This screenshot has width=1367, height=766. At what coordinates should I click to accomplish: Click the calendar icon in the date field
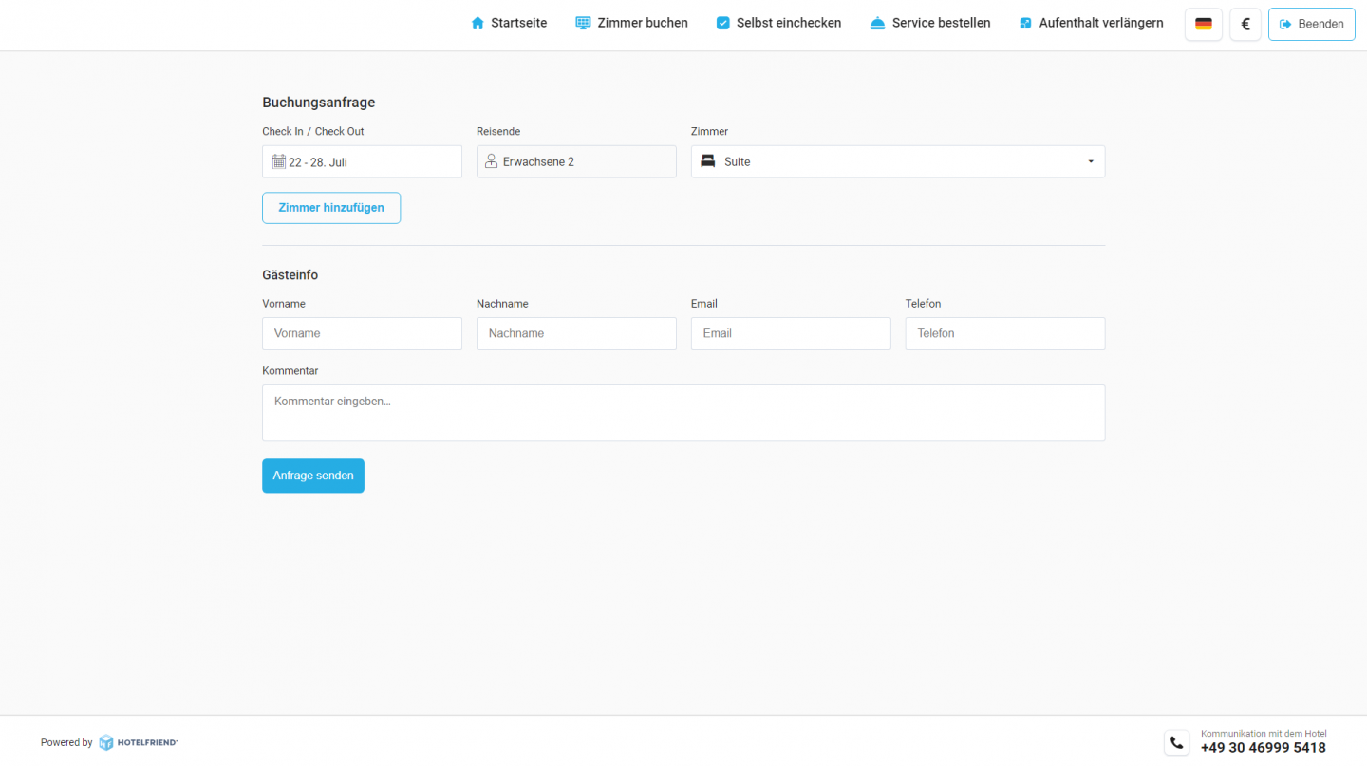[x=278, y=161]
